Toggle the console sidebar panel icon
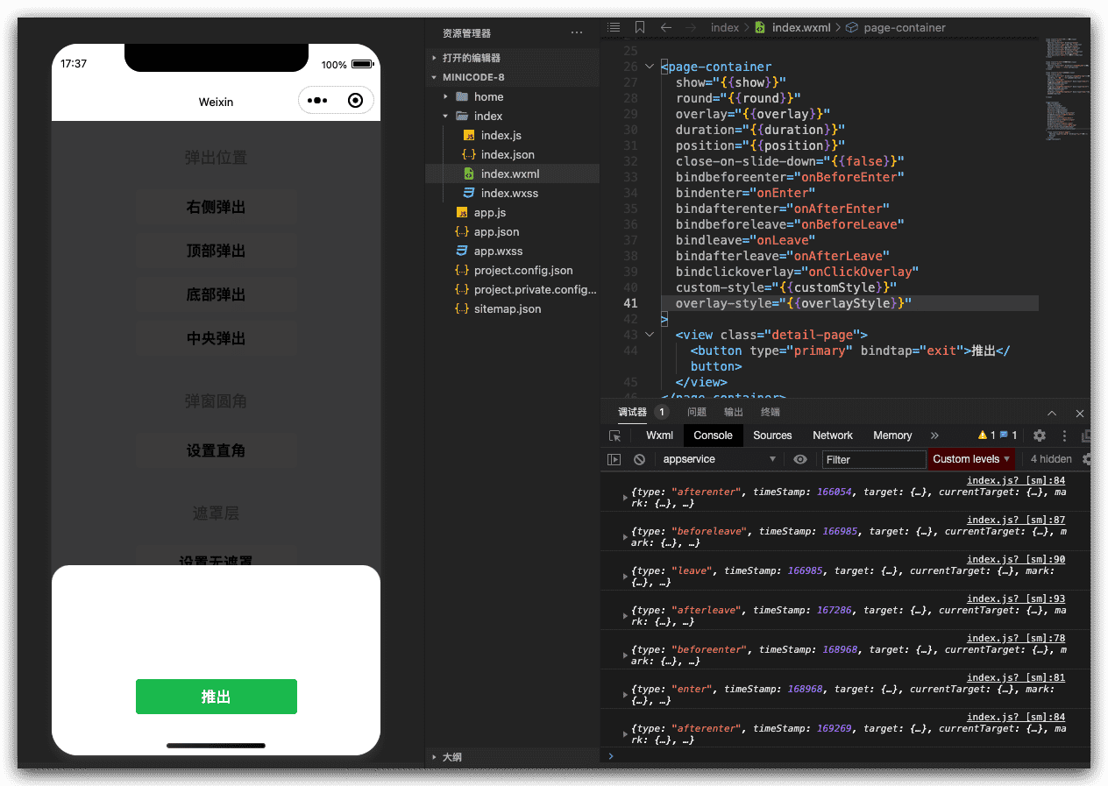The image size is (1108, 786). (x=614, y=459)
